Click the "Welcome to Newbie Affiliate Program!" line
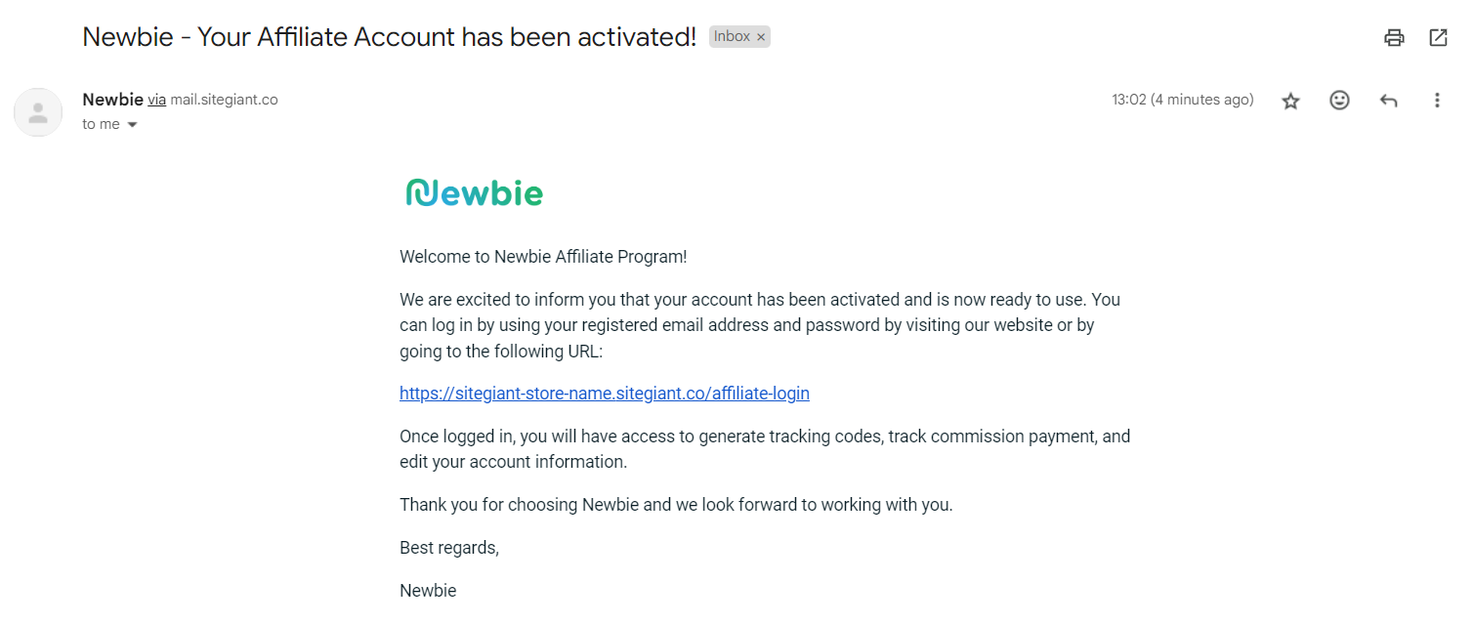 (543, 257)
